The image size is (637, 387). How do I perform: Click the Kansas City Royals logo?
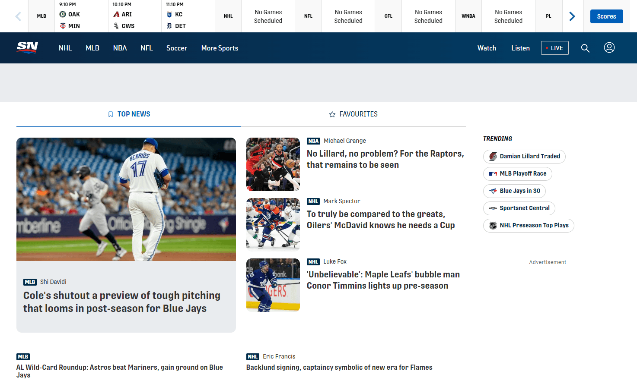tap(169, 14)
